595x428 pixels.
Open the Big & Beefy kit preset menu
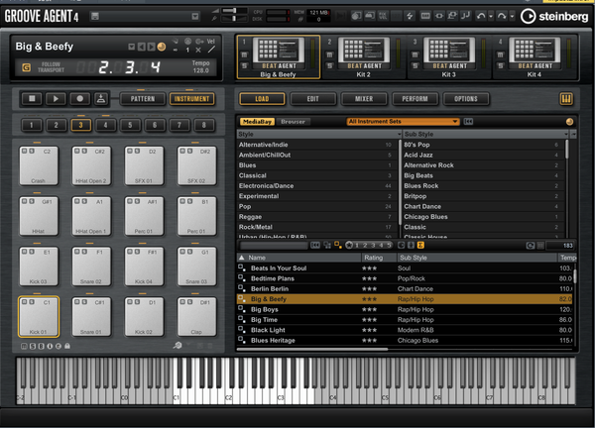131,47
